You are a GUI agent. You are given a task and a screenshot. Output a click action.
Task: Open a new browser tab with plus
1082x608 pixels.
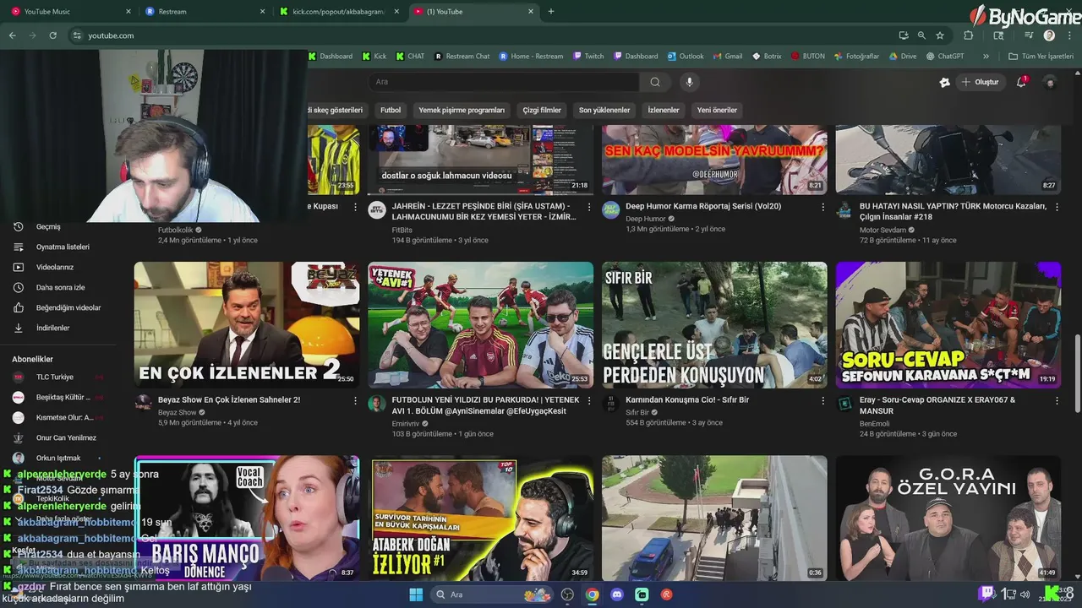click(x=551, y=11)
